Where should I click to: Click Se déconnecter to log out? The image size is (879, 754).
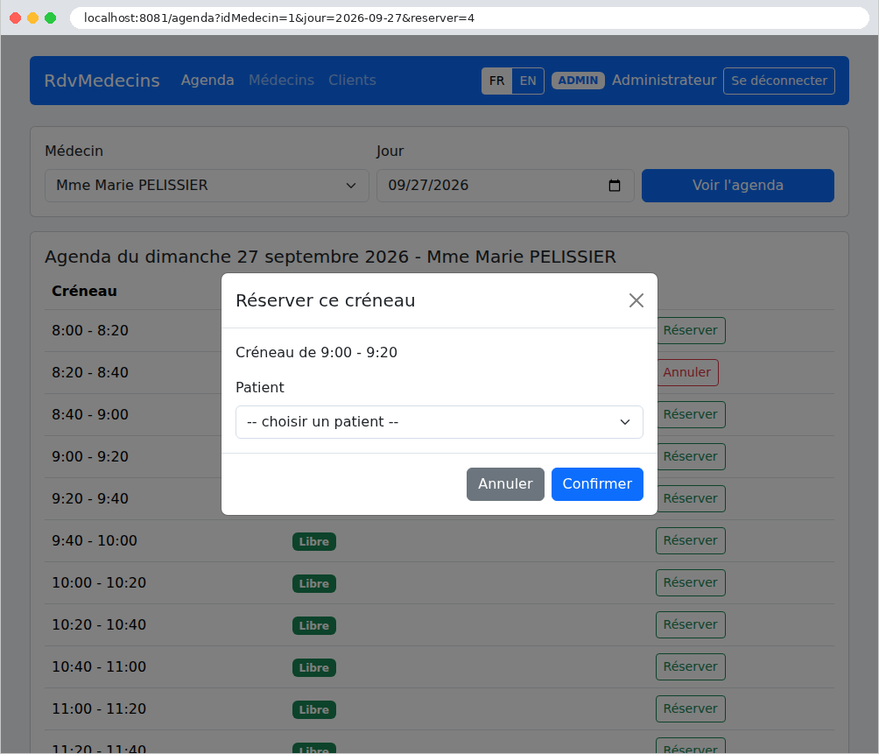point(778,81)
